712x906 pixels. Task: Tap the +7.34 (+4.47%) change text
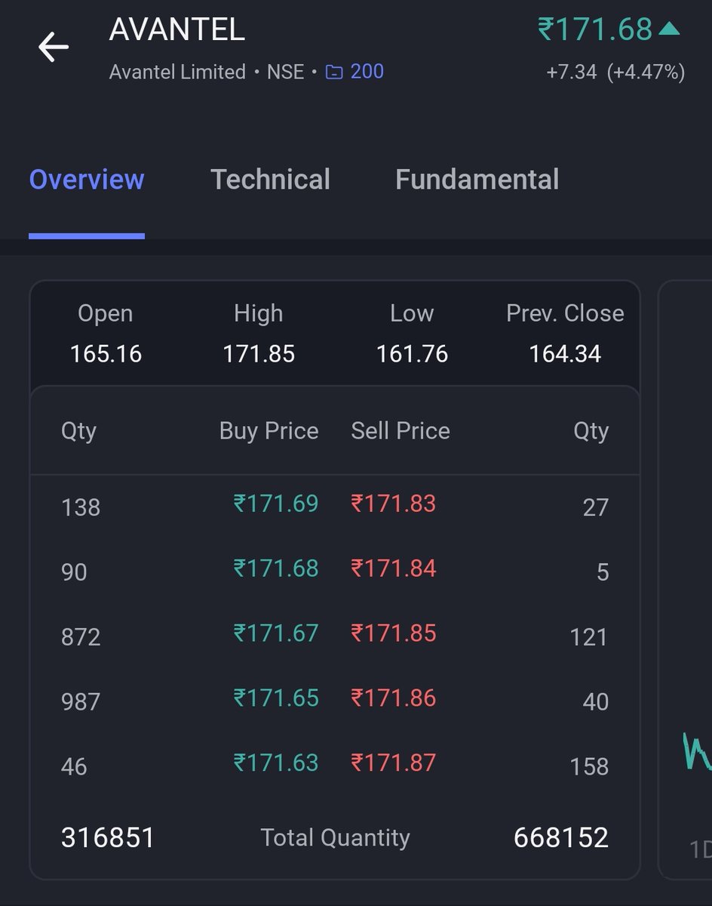615,72
